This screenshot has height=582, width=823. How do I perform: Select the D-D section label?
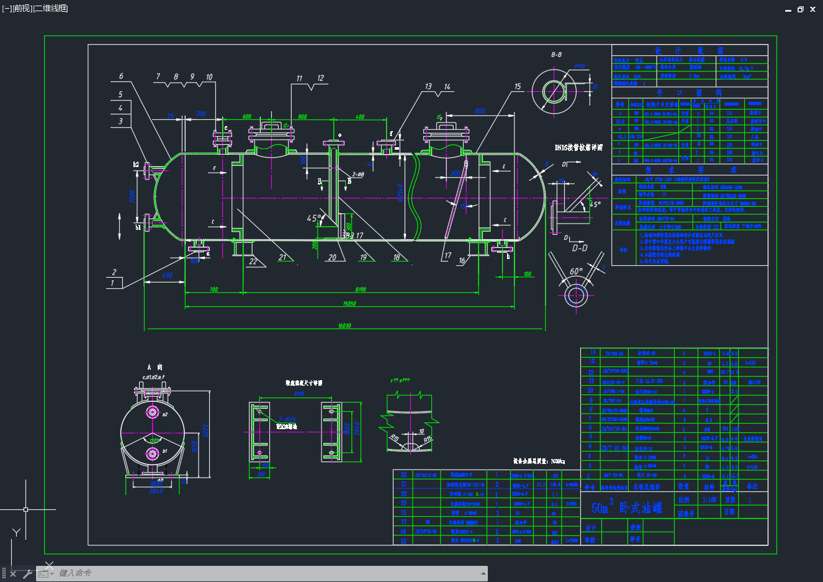[x=579, y=248]
